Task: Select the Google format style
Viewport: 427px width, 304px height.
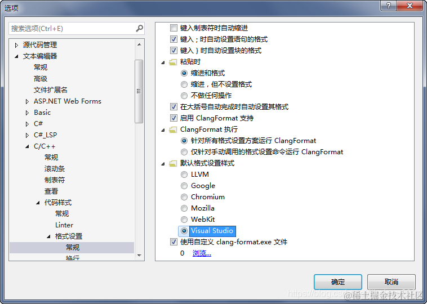Action: (x=184, y=186)
